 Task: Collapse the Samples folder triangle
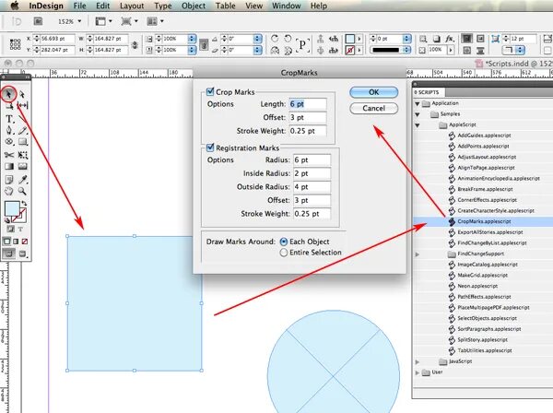point(418,114)
